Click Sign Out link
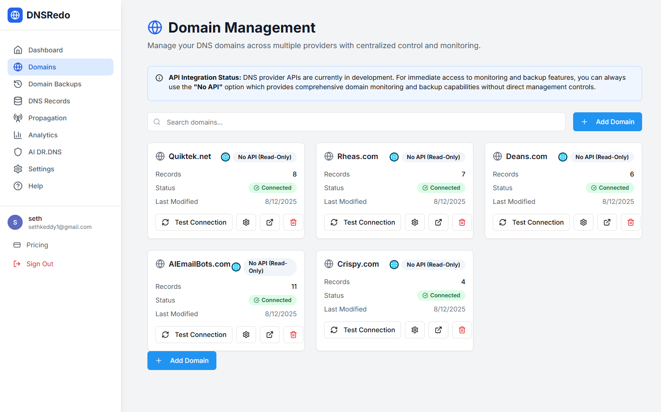The width and height of the screenshot is (661, 412). click(x=40, y=264)
